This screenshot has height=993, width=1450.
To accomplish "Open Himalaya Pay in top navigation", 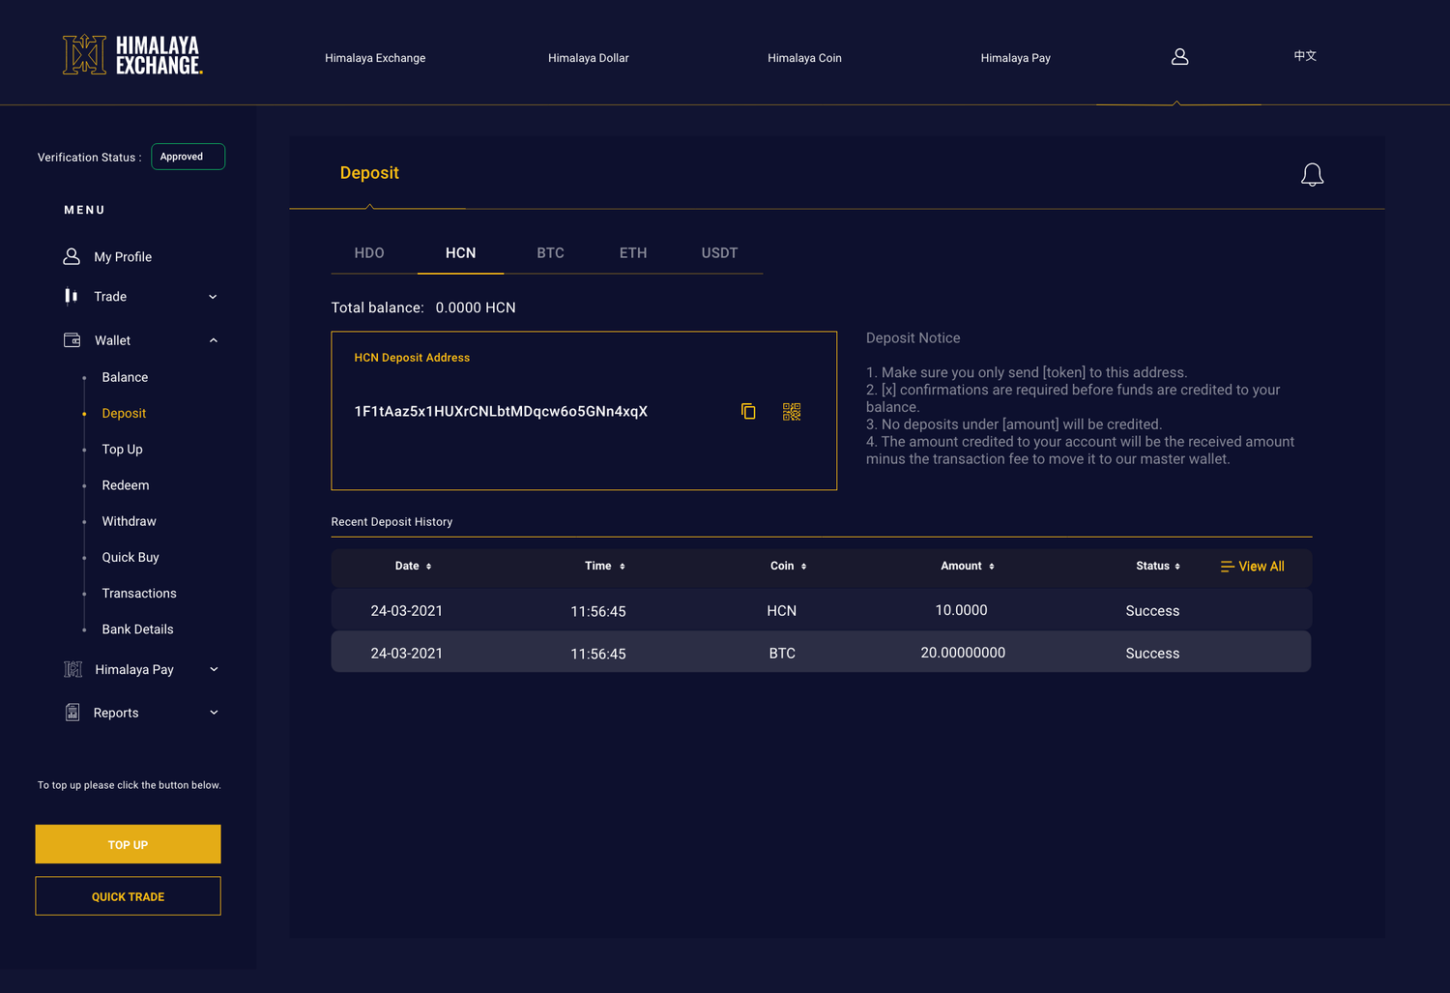I will (x=1015, y=58).
